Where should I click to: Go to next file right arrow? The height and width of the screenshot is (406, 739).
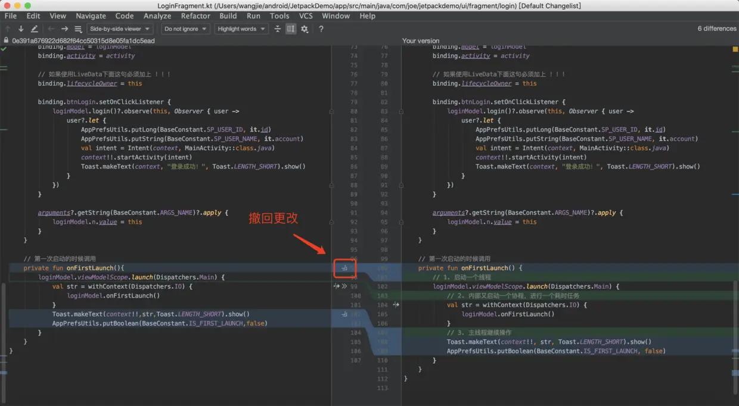tap(64, 29)
